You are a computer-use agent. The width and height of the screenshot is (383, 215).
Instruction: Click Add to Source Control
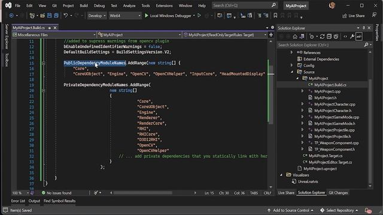point(290,210)
